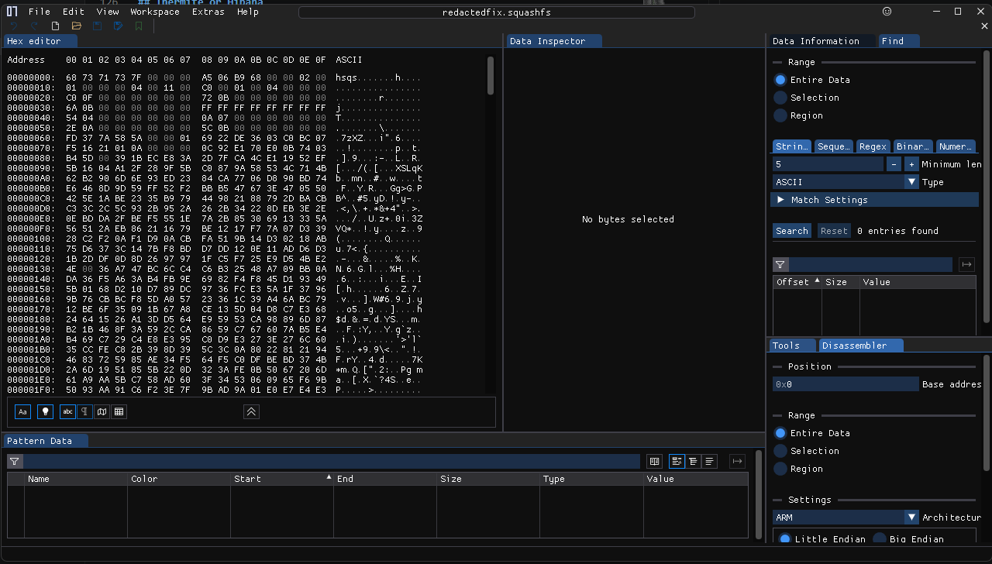992x564 pixels.
Task: Click the Find results Value column header
Action: coord(918,282)
